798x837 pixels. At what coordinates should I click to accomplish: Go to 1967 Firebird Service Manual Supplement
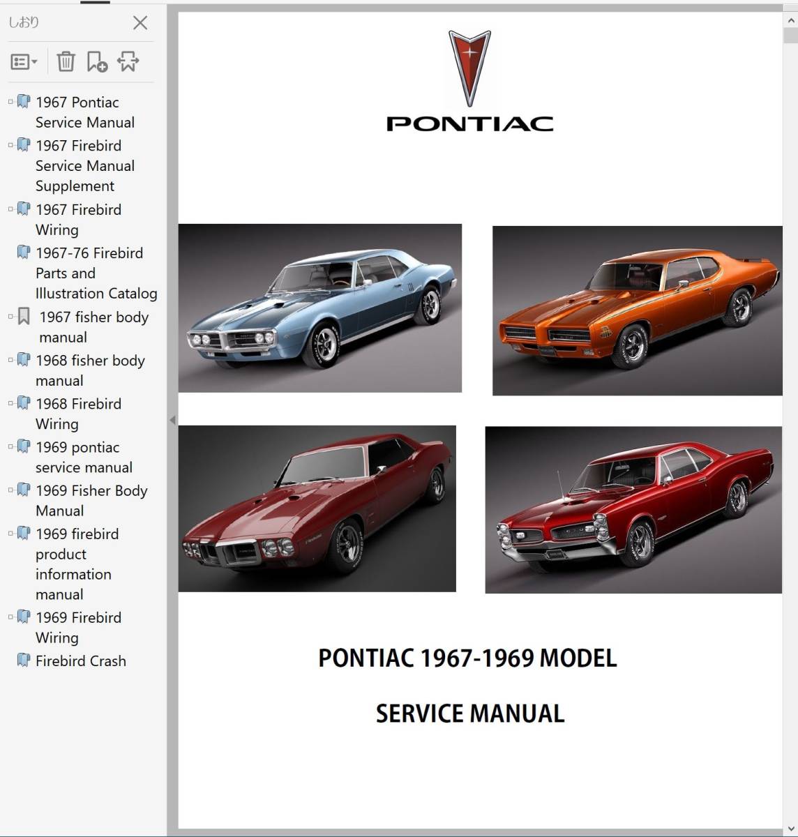(85, 166)
